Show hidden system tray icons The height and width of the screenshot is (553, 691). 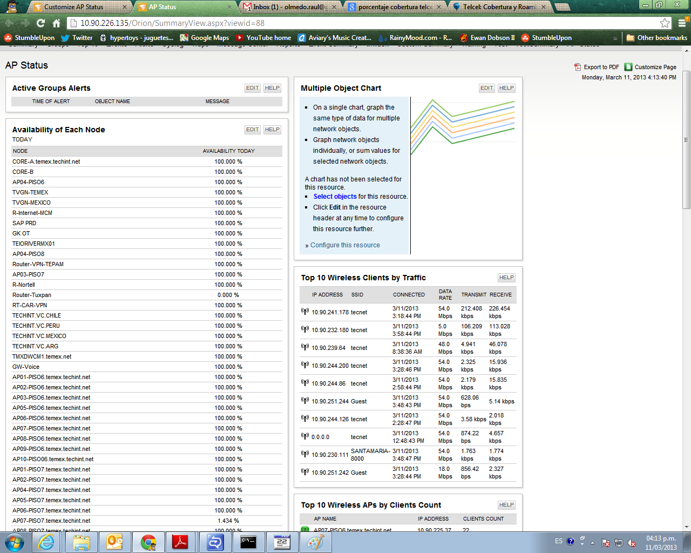coord(592,543)
